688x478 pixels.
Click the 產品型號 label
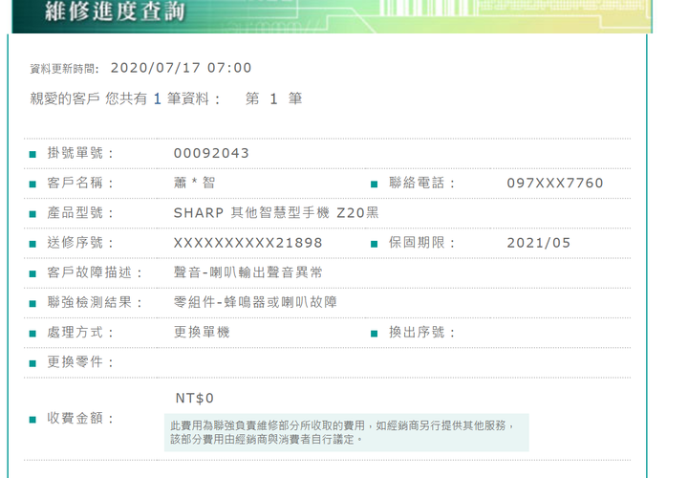(80, 213)
